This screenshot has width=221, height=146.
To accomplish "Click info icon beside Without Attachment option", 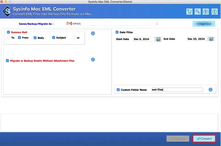I will (x=93, y=60).
